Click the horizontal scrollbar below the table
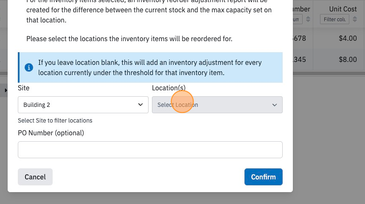 pyautogui.click(x=328, y=73)
